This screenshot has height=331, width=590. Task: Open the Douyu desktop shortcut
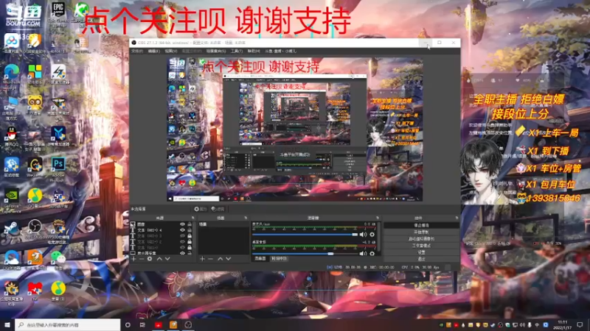(23, 15)
